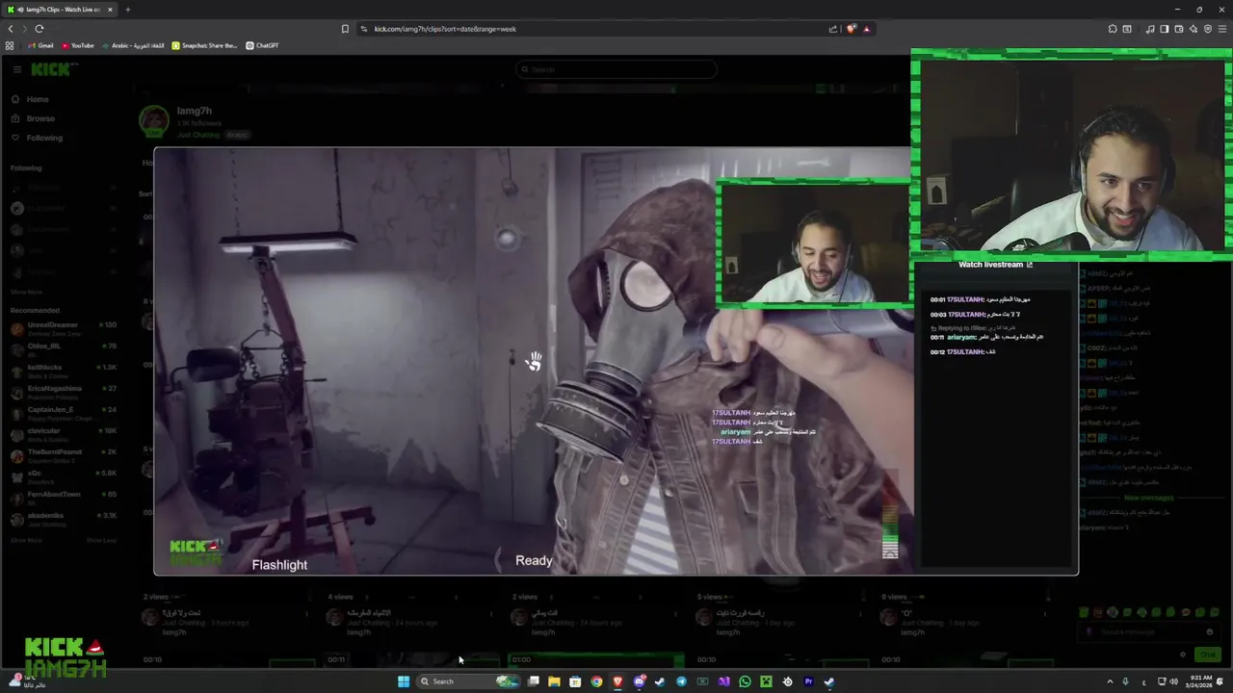
Task: Select the Iamg7h Clips browser tab
Action: coord(58,10)
